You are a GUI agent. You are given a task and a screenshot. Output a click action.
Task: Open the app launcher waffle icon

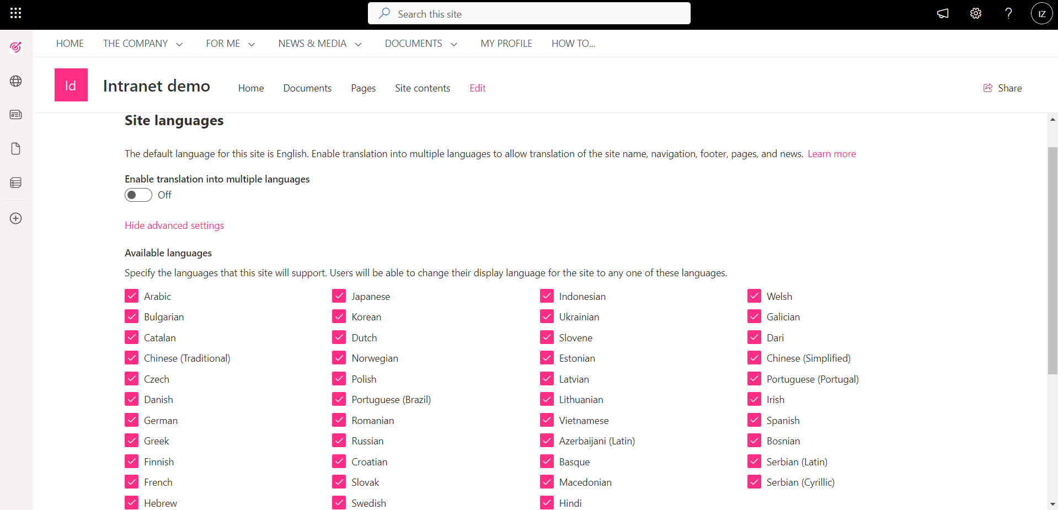pos(15,13)
